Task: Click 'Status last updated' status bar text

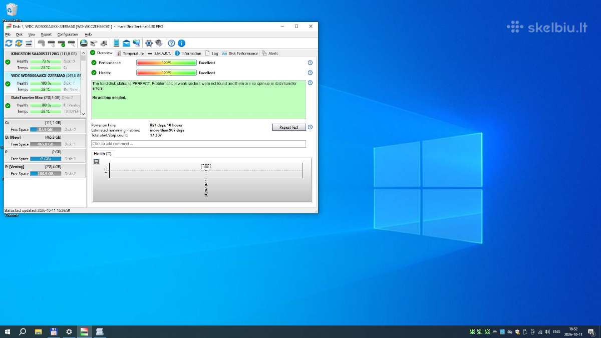Action: click(x=37, y=210)
